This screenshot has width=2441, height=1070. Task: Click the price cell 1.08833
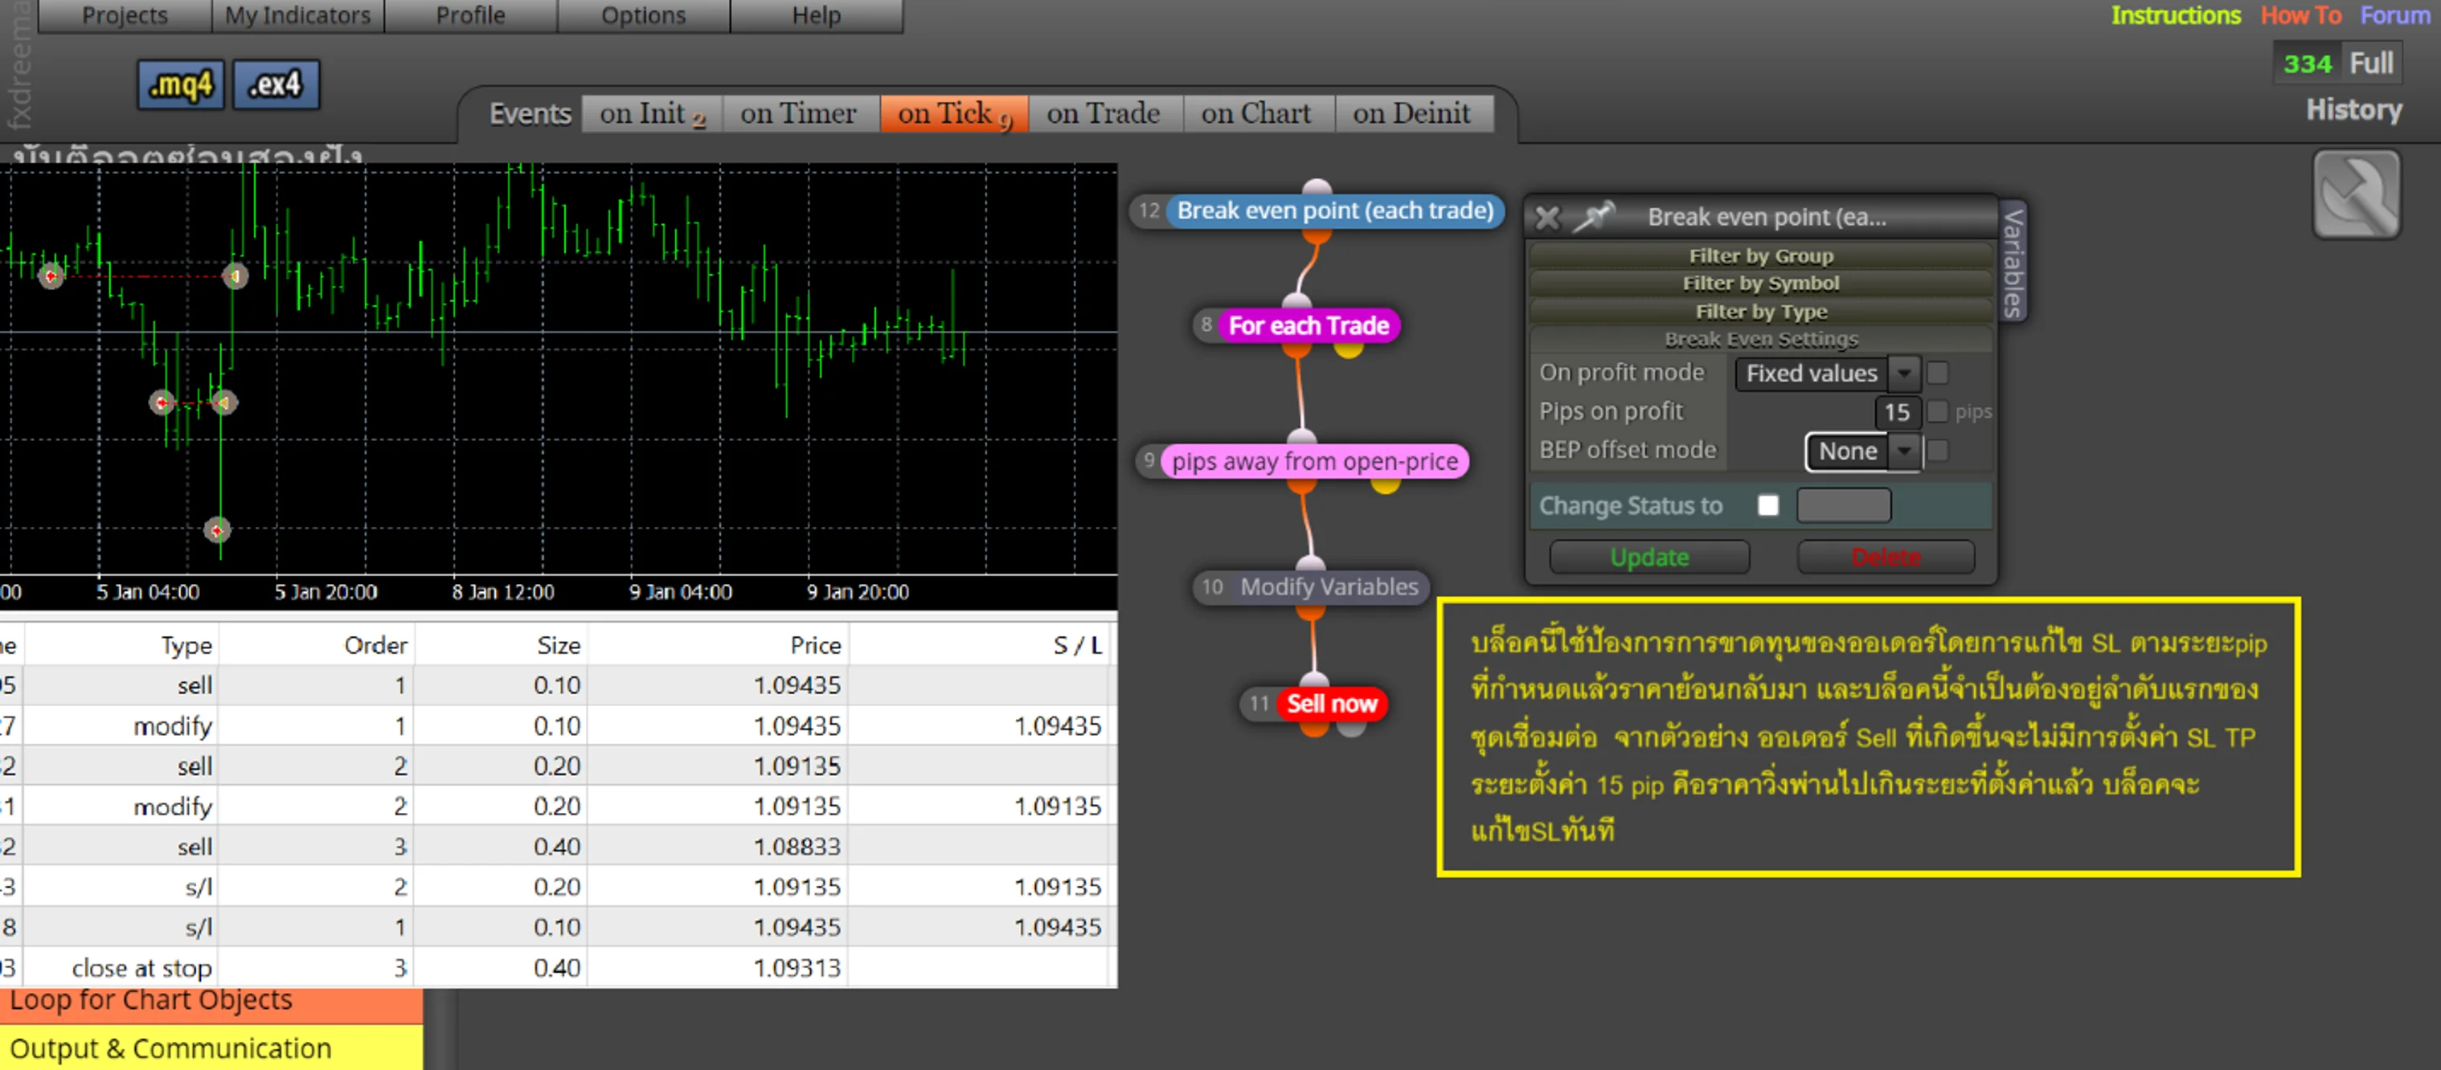point(797,847)
